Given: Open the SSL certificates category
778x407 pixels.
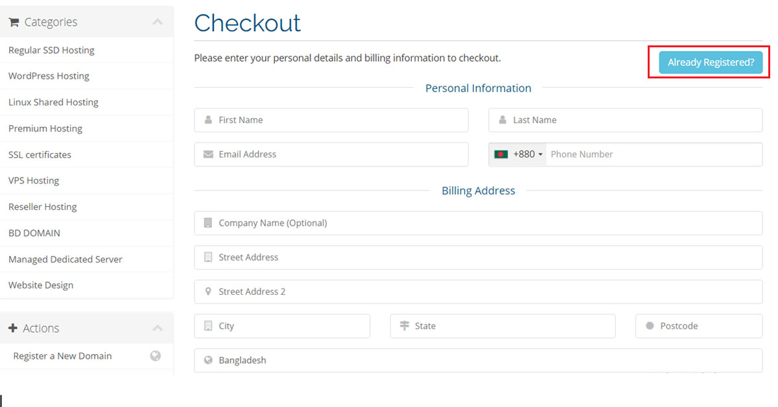Looking at the screenshot, I should click(40, 154).
